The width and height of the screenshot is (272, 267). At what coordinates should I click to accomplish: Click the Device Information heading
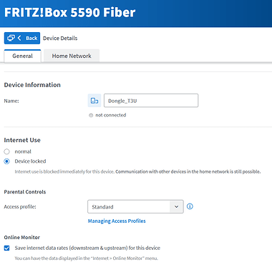32,85
